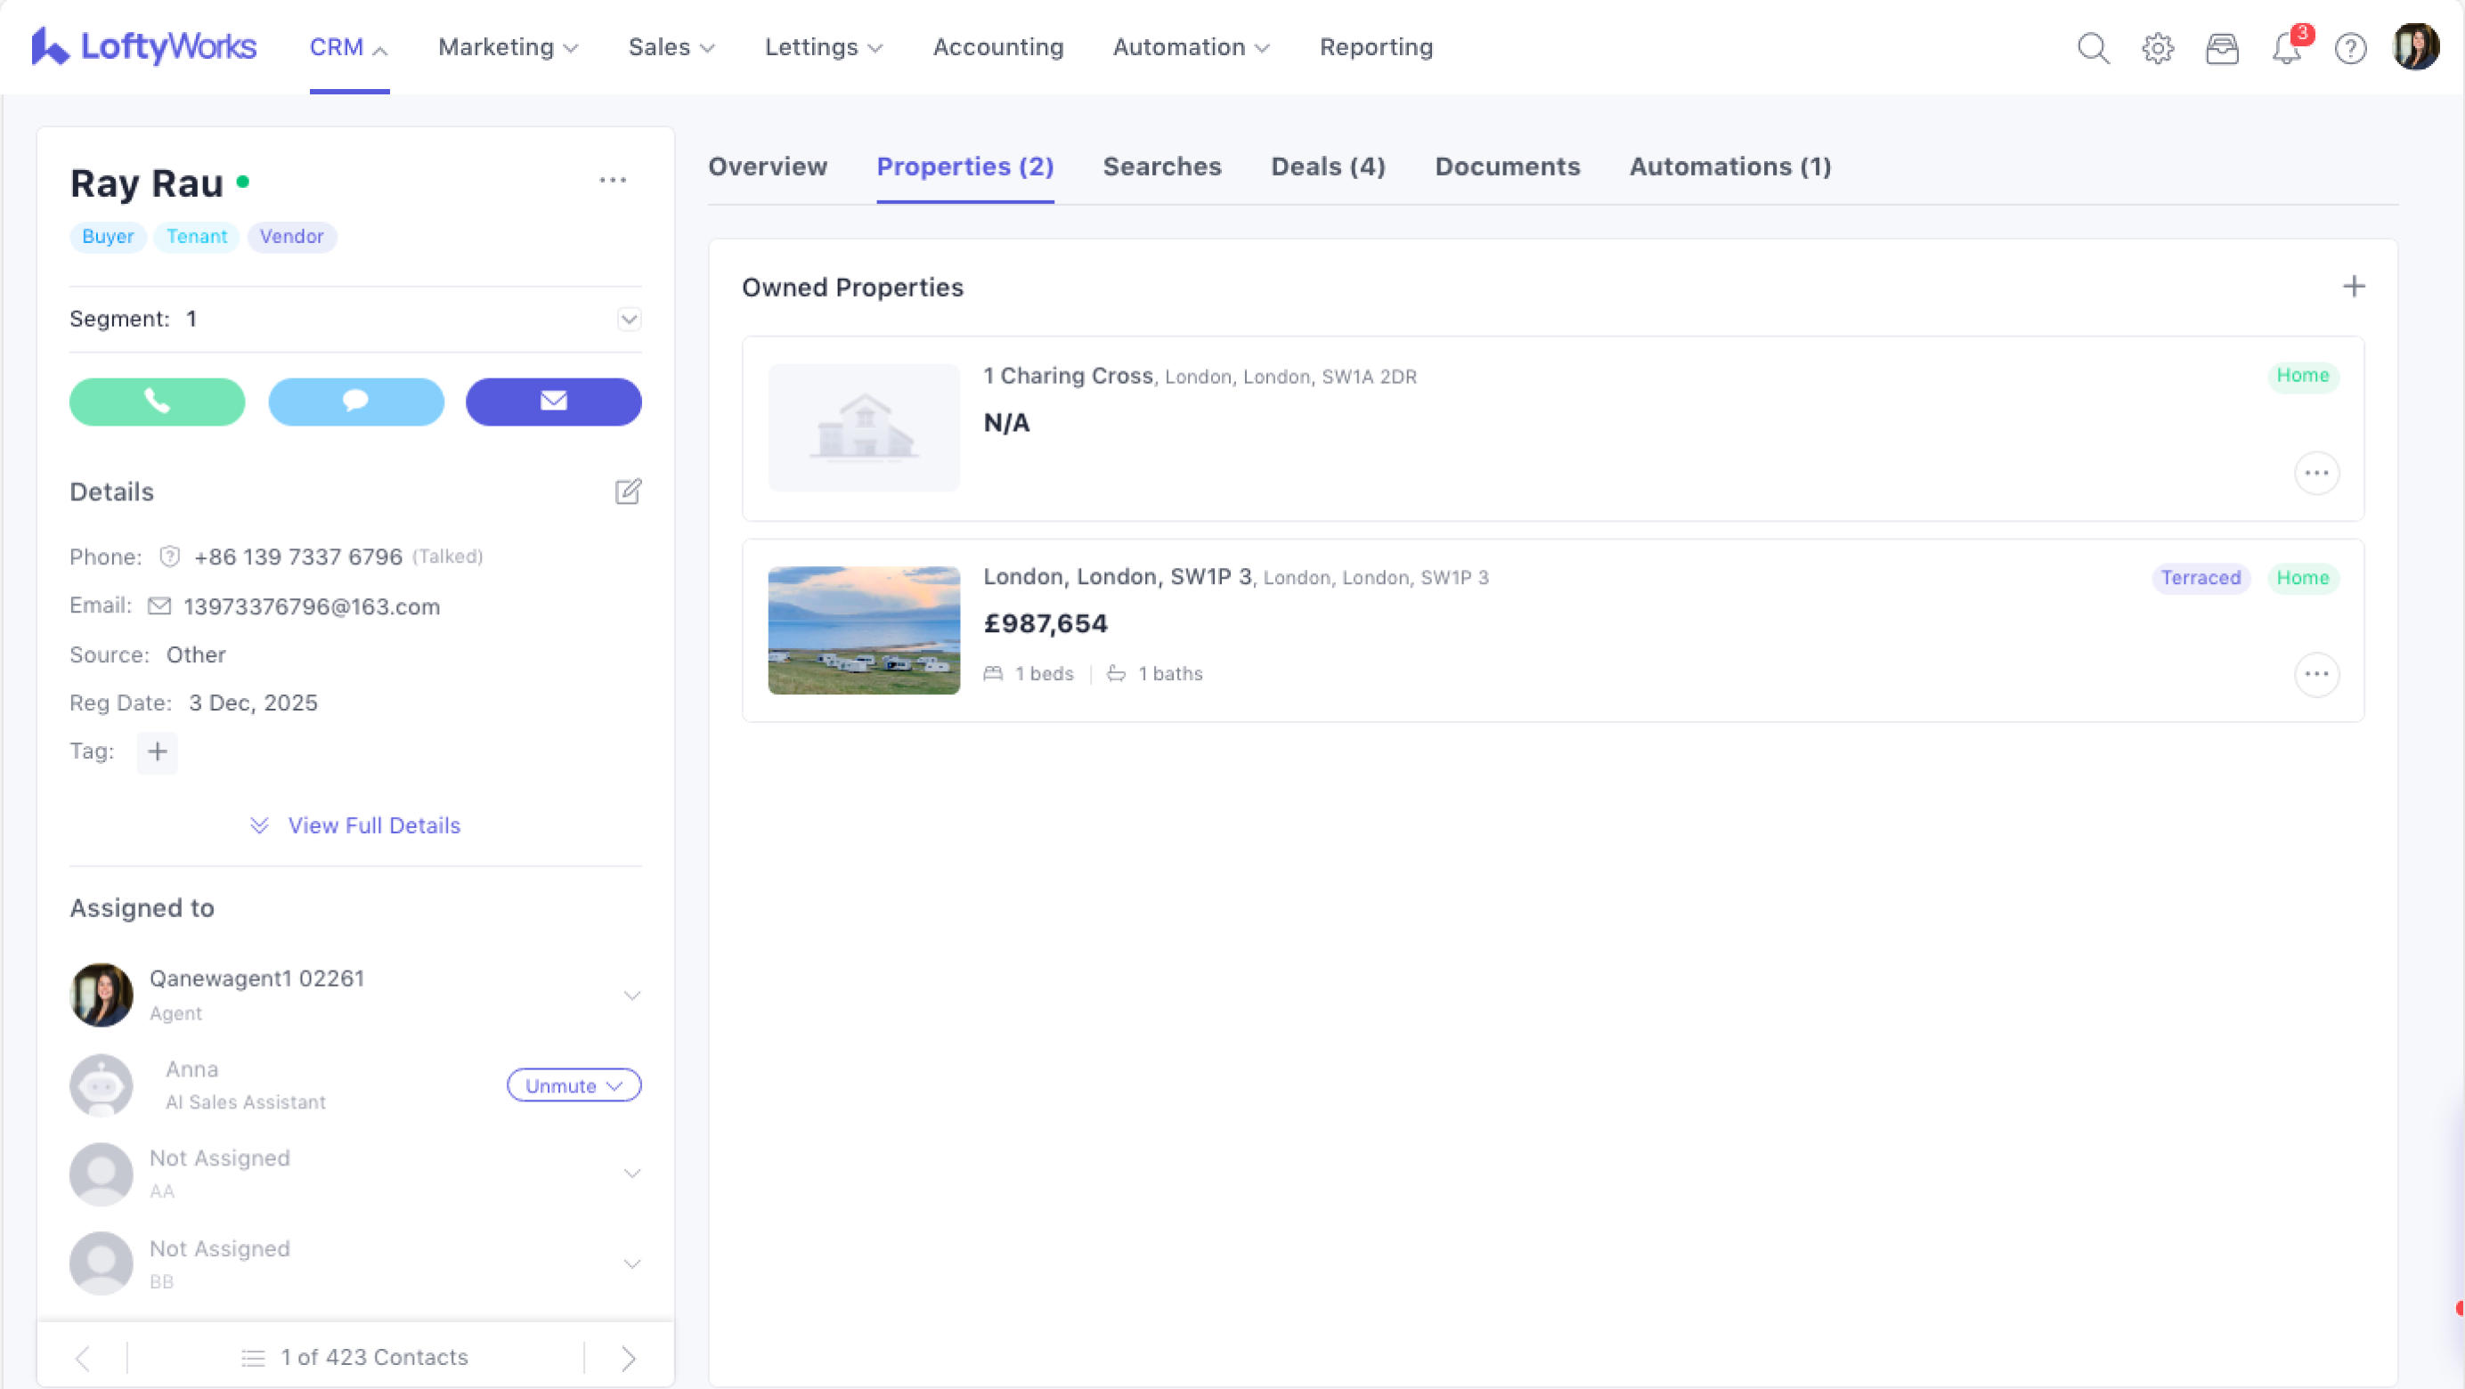Expand the Segment dropdown
Screen dimensions: 2465x1389
coord(629,319)
